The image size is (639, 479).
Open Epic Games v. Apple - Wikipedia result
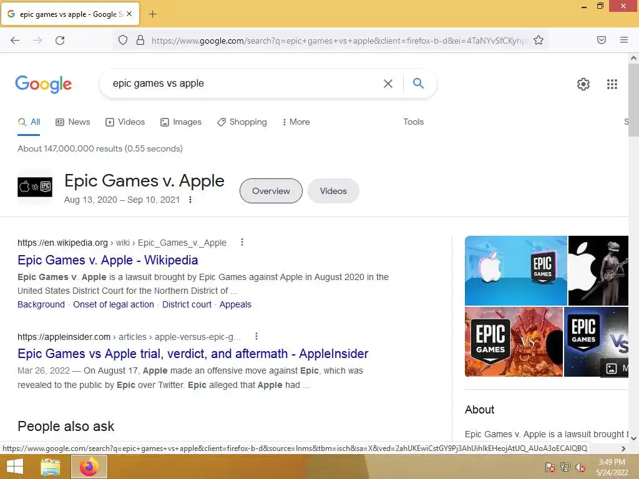point(107,260)
